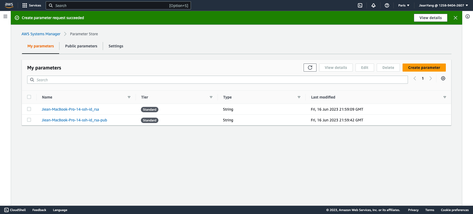The height and width of the screenshot is (214, 473).
Task: Open the Settings tab
Action: click(x=116, y=46)
